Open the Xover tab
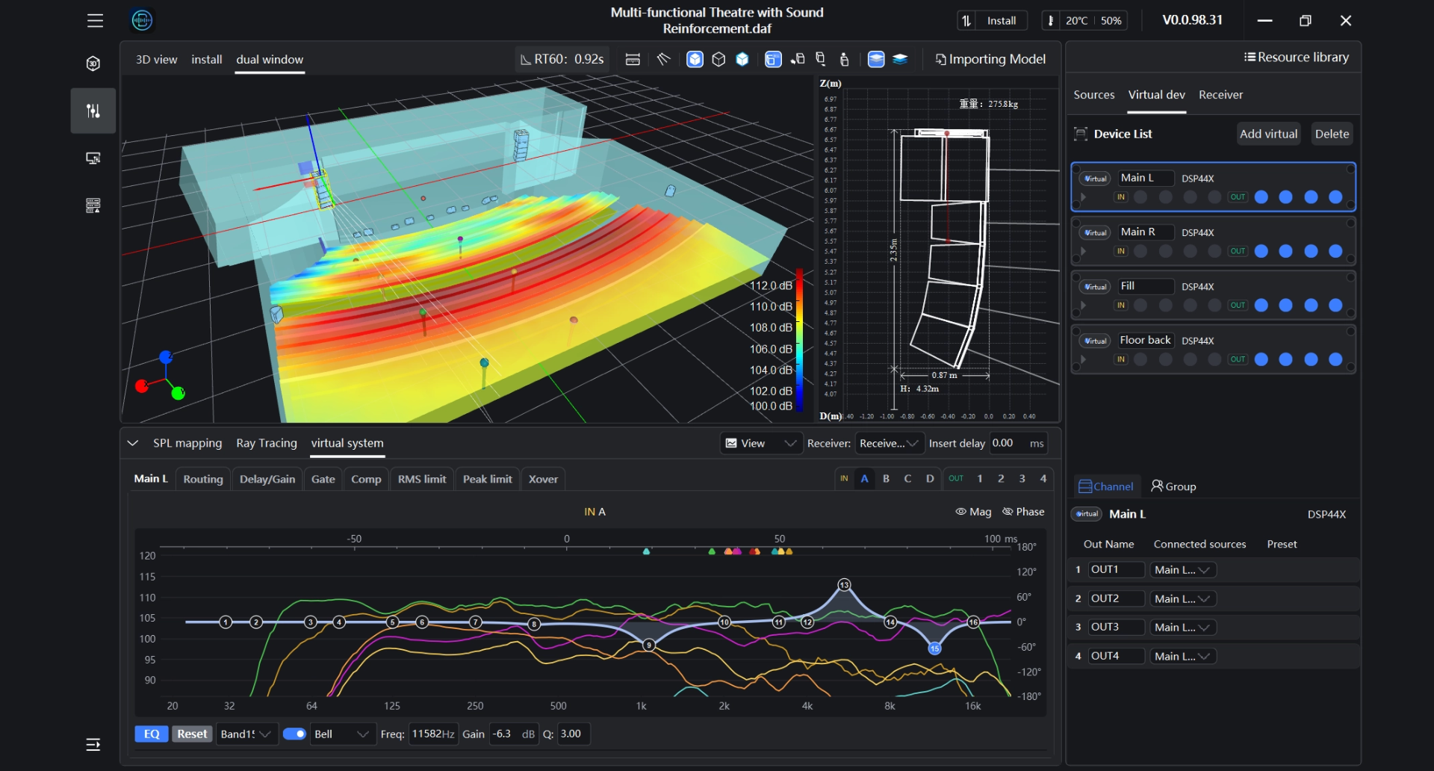 tap(543, 479)
